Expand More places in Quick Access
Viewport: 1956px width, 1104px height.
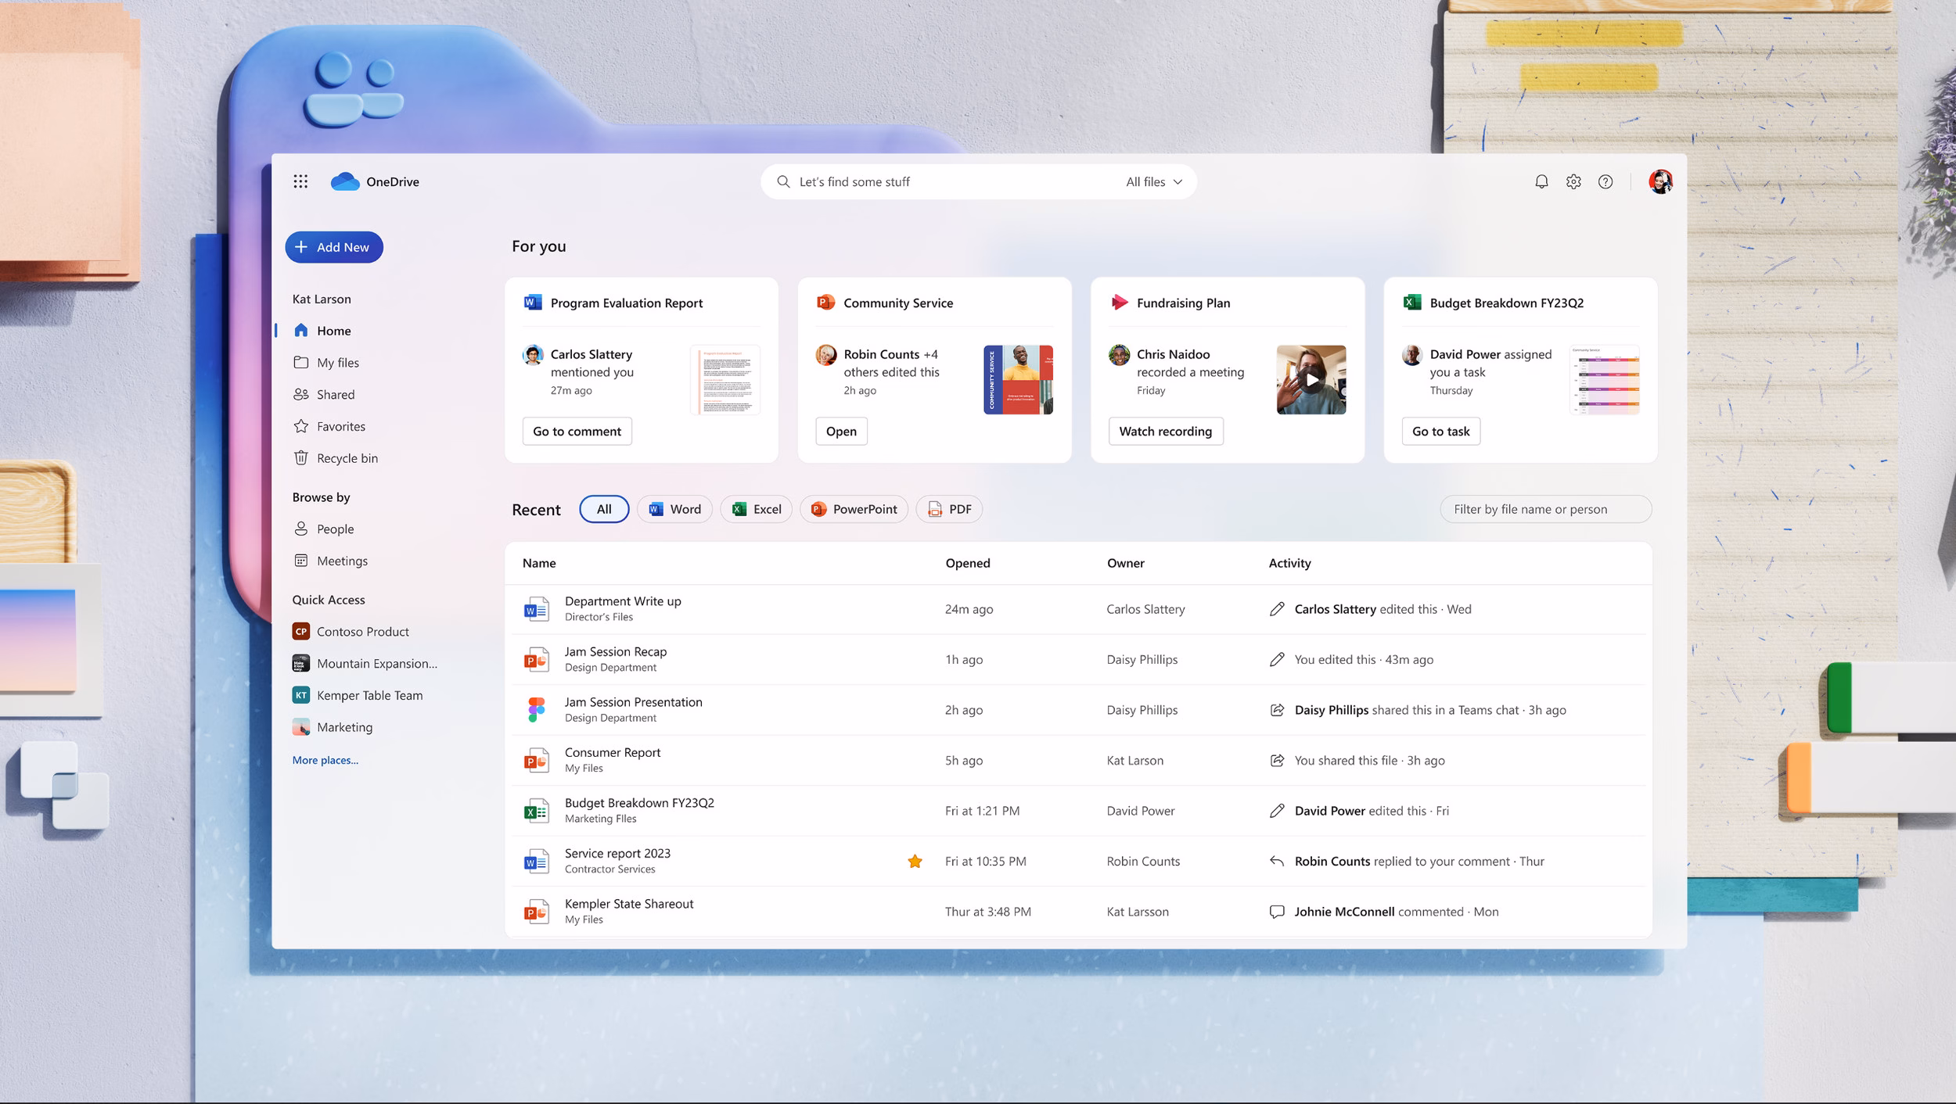pyautogui.click(x=325, y=759)
